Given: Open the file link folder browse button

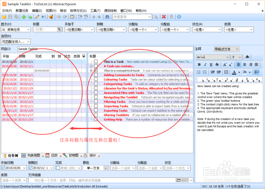Looking at the screenshot, I should [x=179, y=180].
